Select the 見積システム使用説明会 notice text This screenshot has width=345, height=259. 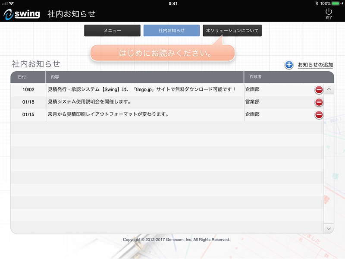(x=89, y=102)
